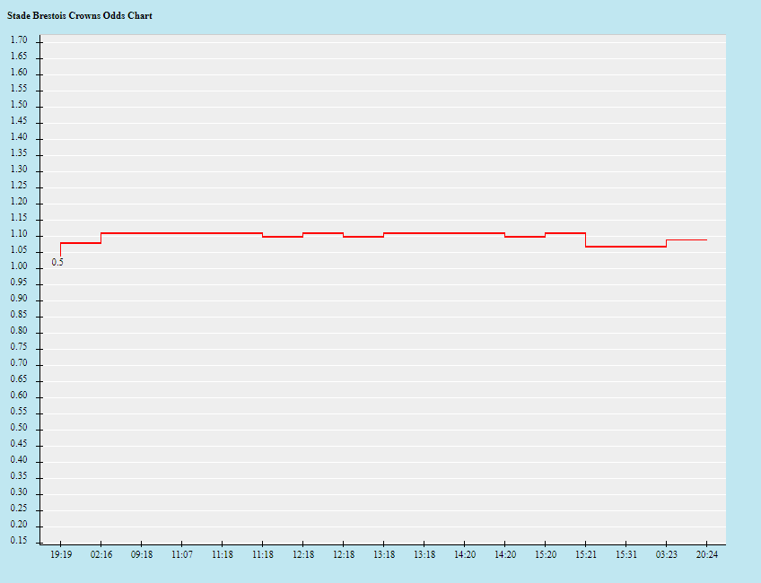Click the thin dark final line segment
This screenshot has height=583, width=761.
click(687, 239)
